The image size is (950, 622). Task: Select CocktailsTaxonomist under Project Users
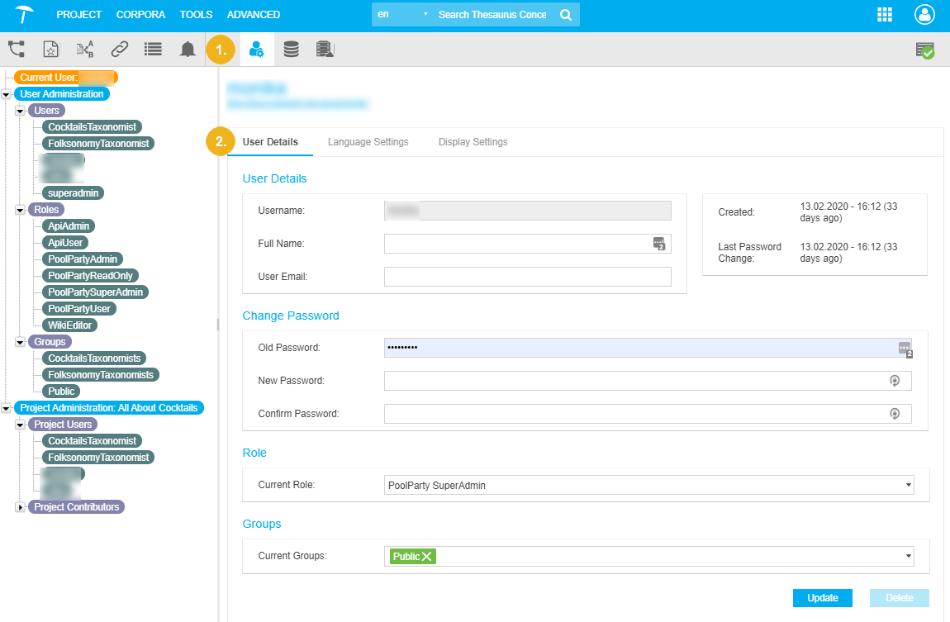click(92, 441)
